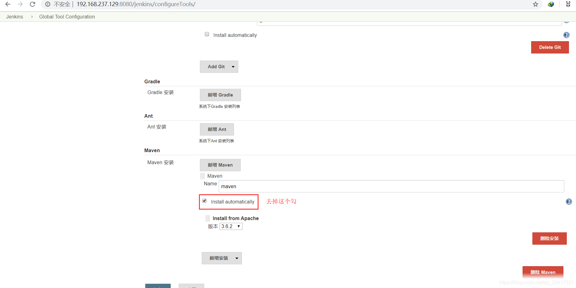This screenshot has width=576, height=288.
Task: Click the Delete Git button
Action: 550,47
